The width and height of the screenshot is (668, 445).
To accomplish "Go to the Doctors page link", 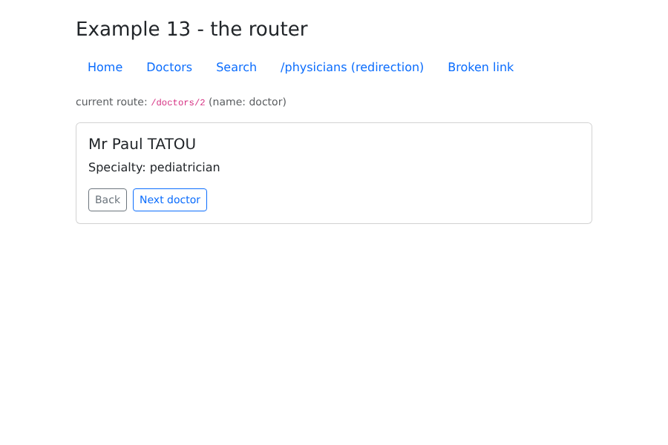I will 169,67.
